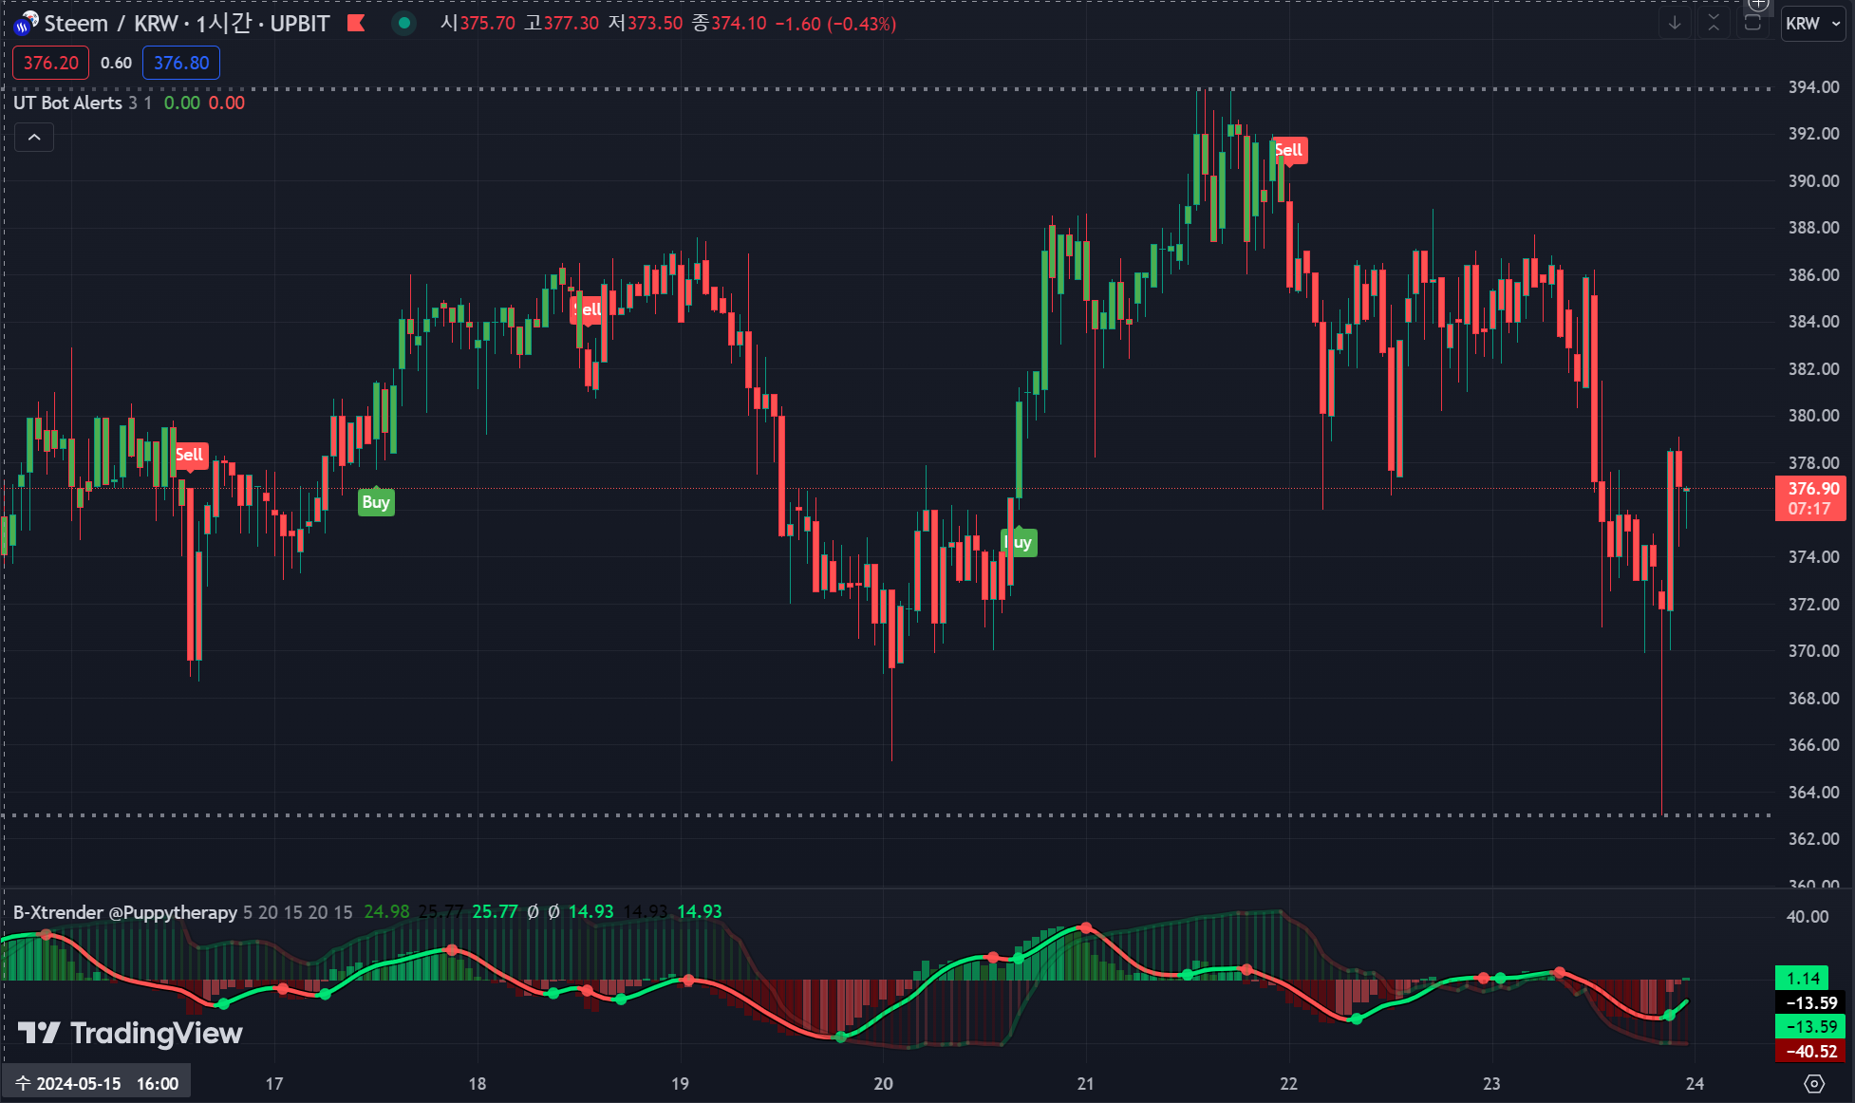Select the UT Bot Alerts indicator title
1855x1103 pixels.
(x=67, y=103)
